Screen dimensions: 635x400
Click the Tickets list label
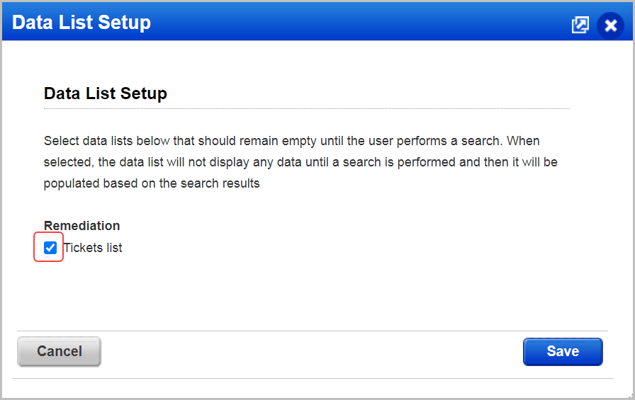(93, 248)
